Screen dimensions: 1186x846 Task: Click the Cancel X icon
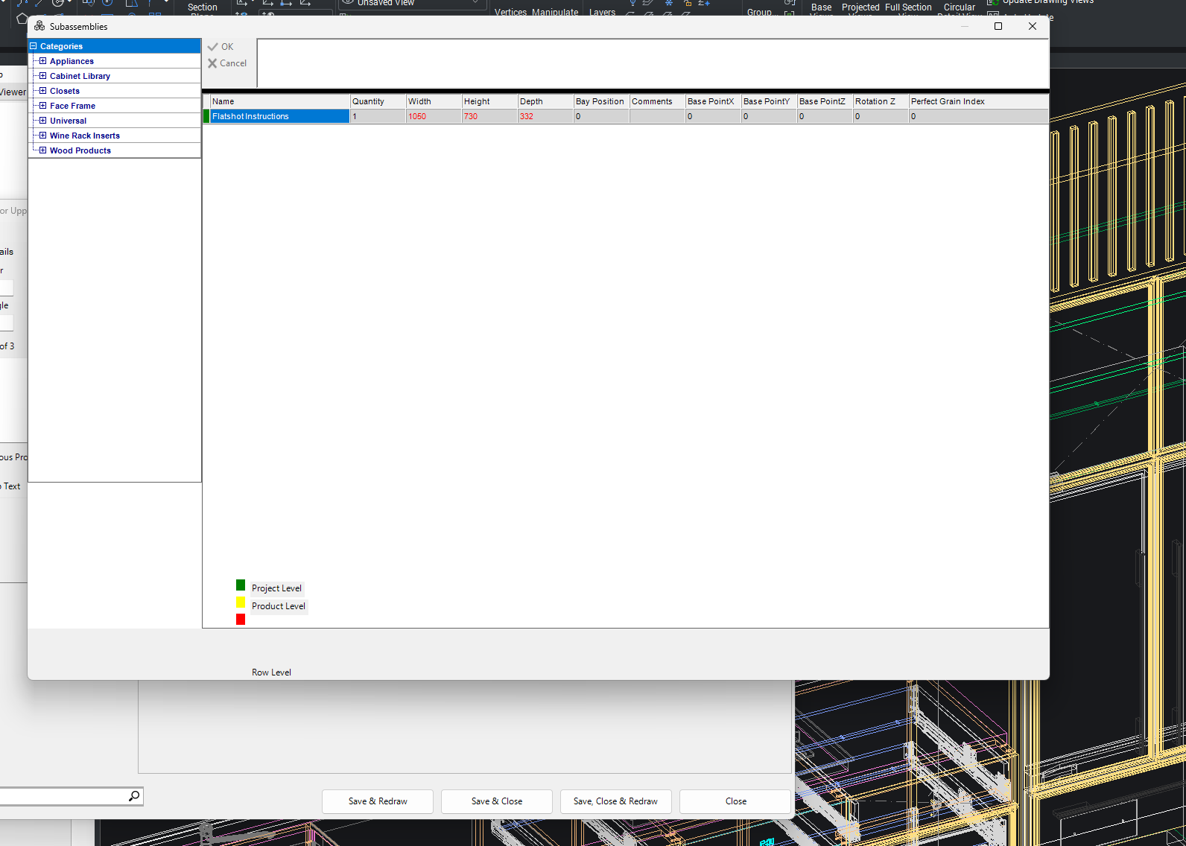pos(212,63)
